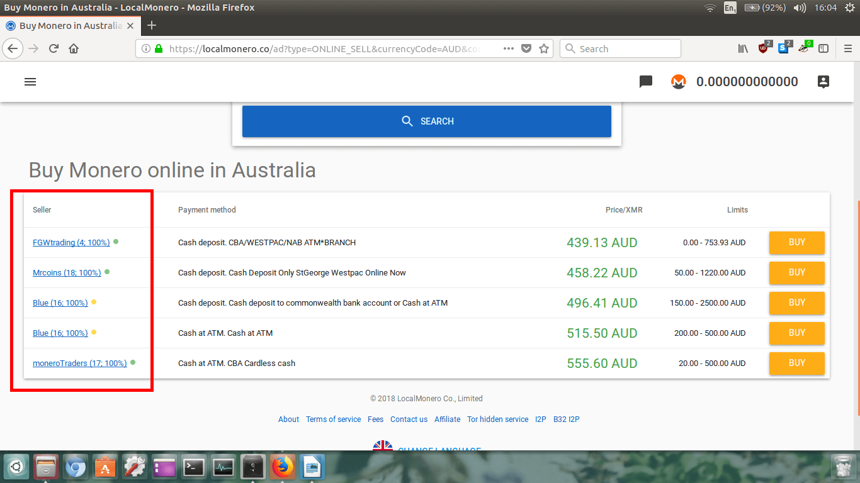Open System Monitor from the dock
860x483 pixels.
click(x=223, y=467)
